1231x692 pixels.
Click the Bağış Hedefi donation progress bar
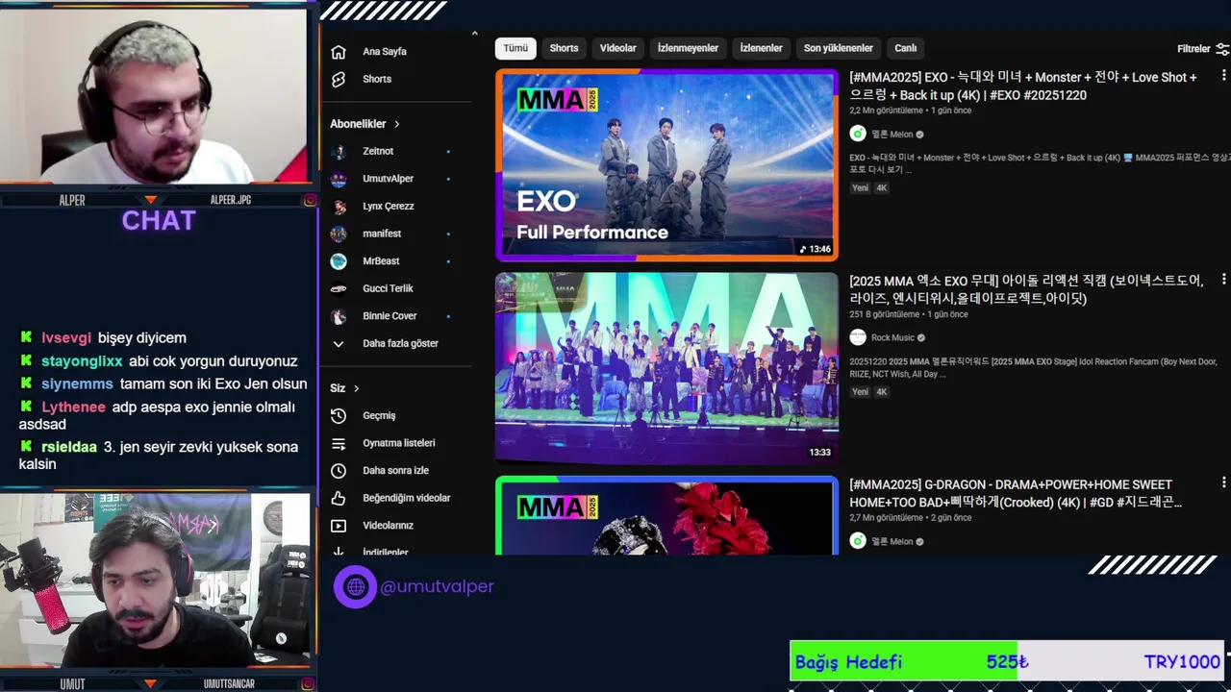[x=1006, y=661]
